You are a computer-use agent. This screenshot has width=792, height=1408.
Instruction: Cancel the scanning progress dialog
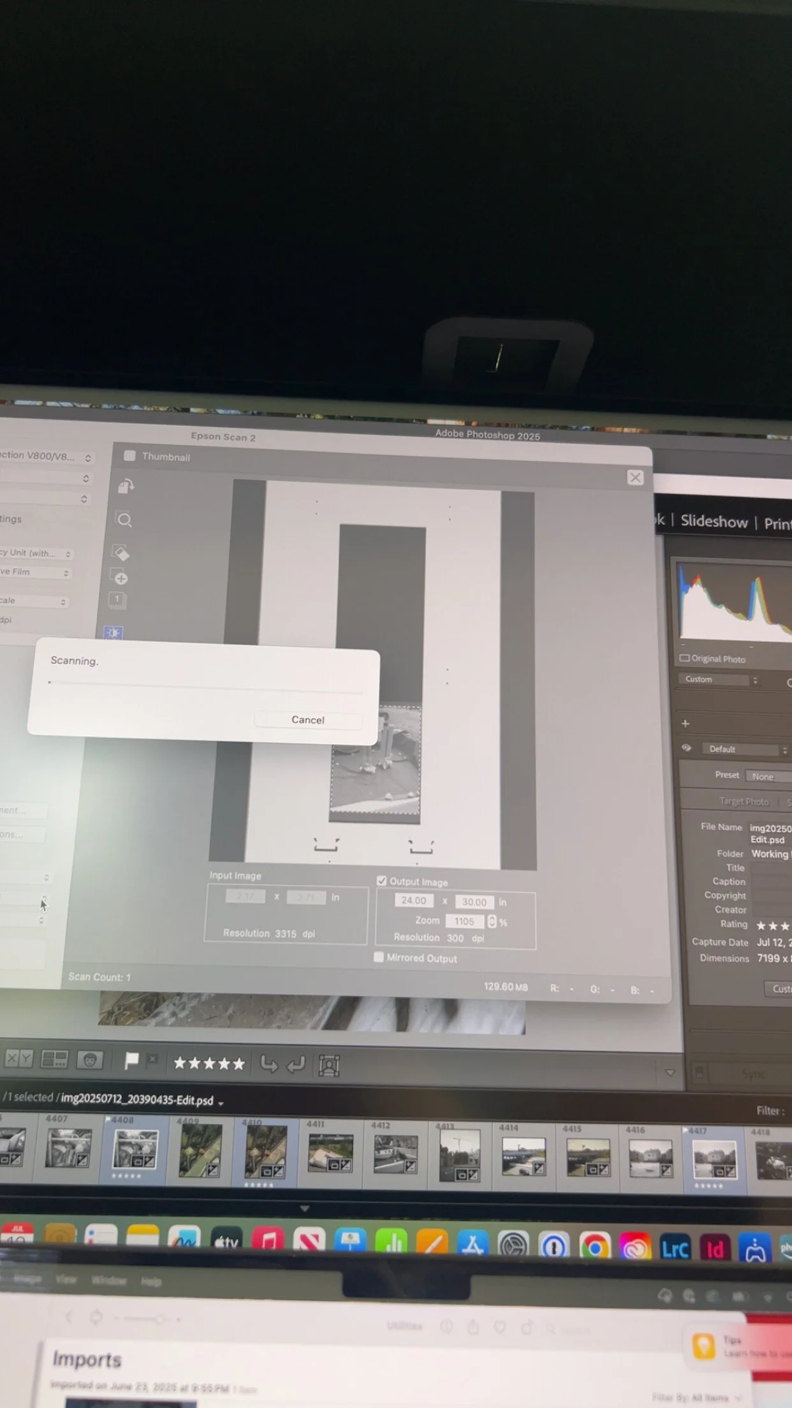point(308,720)
